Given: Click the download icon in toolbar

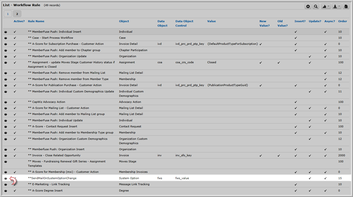Looking at the screenshot, I should [335, 6].
